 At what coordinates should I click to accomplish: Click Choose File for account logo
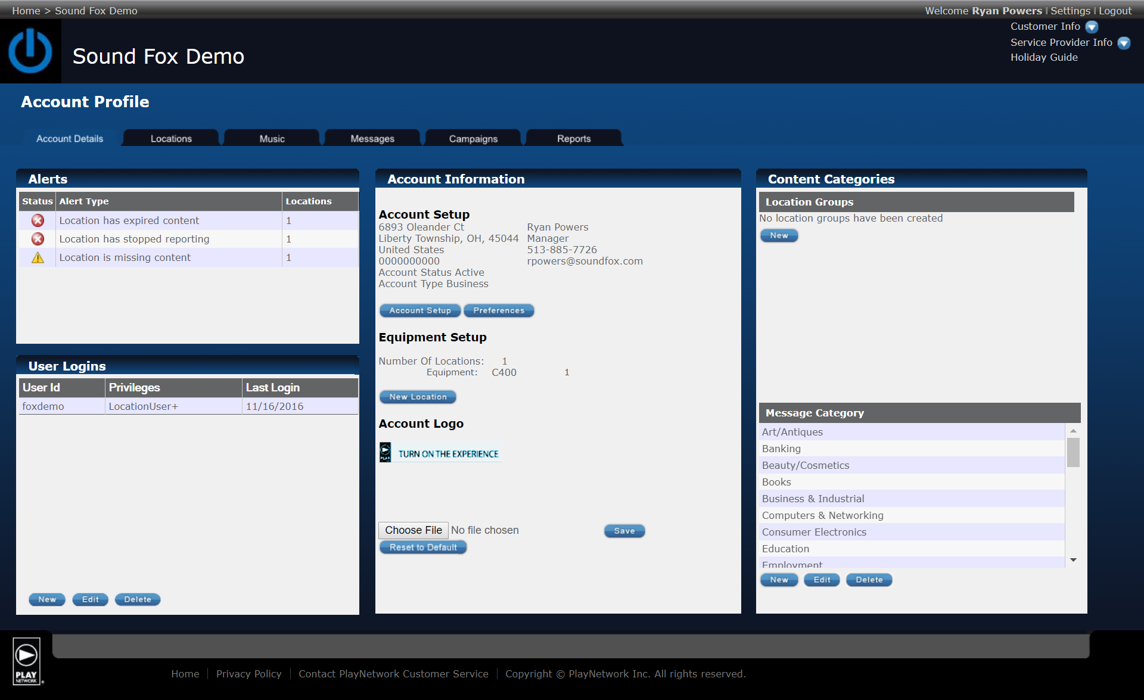click(414, 530)
